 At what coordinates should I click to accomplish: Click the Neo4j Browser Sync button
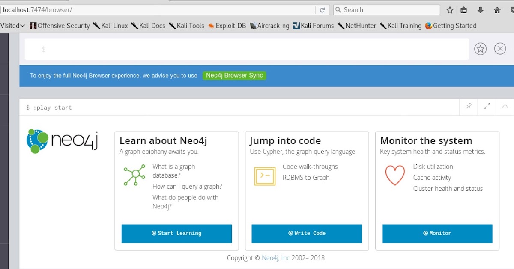pyautogui.click(x=234, y=76)
